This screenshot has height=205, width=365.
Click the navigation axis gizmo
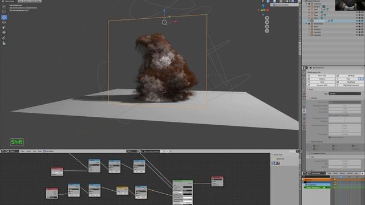[263, 10]
